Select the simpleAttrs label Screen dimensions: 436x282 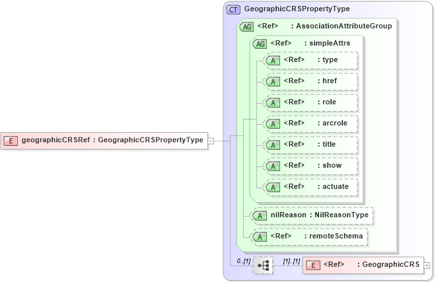tap(330, 43)
